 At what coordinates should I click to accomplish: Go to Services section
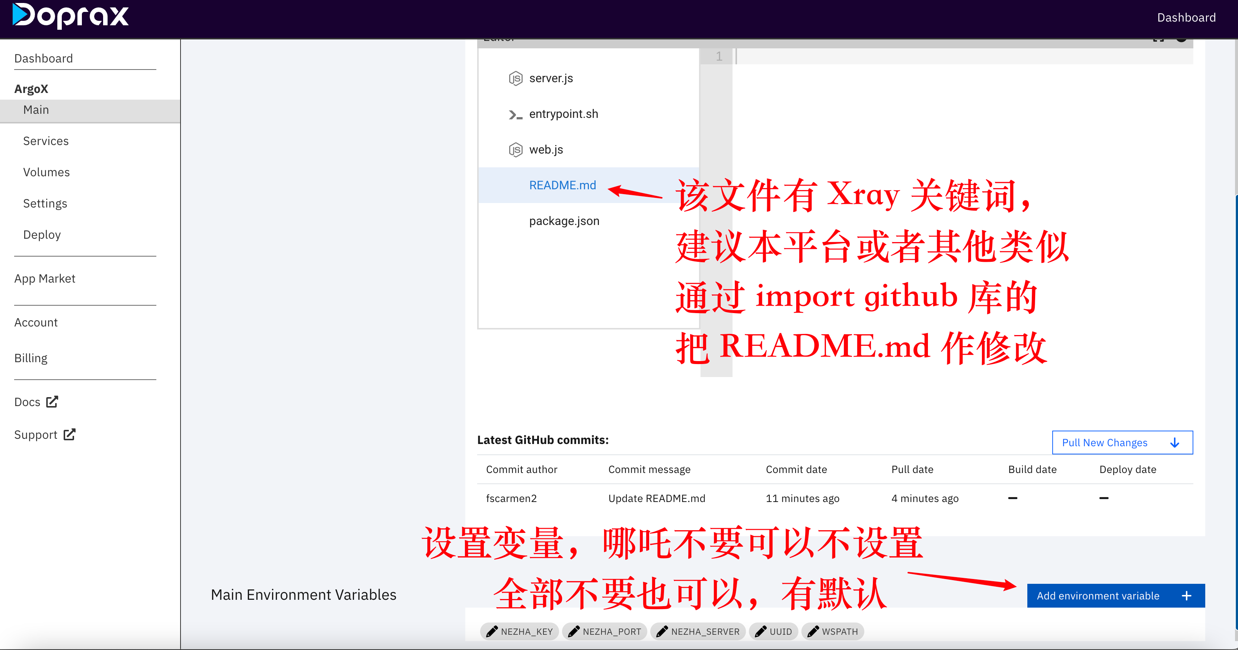pyautogui.click(x=46, y=141)
